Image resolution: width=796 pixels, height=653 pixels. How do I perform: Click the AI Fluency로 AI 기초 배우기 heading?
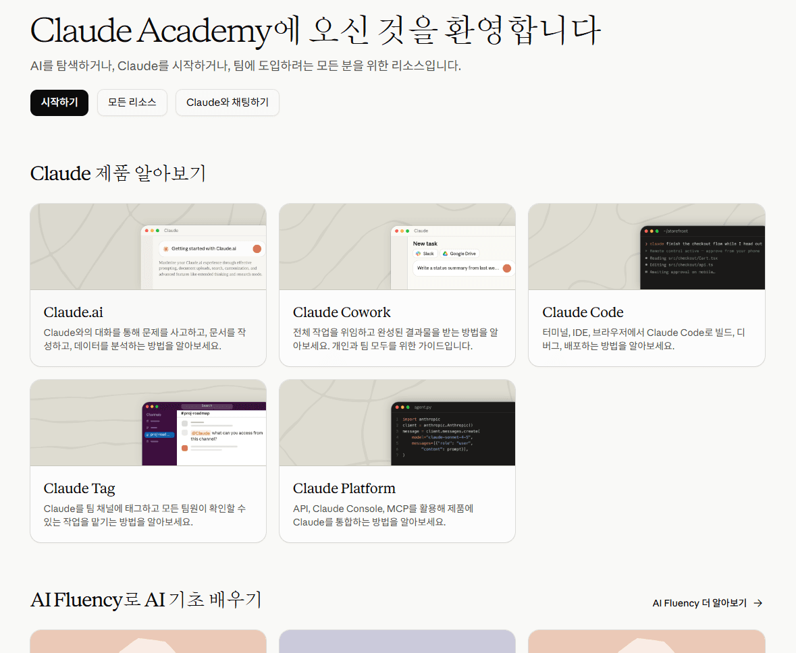147,600
